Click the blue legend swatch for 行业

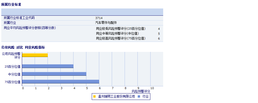tap(139, 97)
